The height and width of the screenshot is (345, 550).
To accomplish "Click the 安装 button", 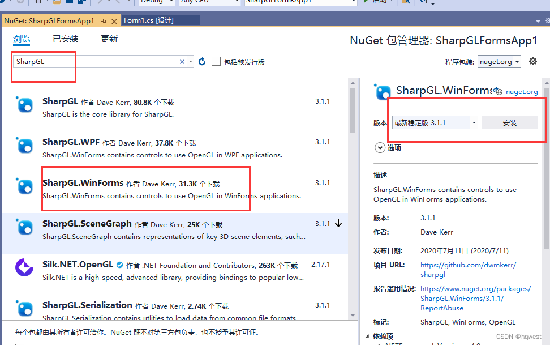I will [509, 122].
